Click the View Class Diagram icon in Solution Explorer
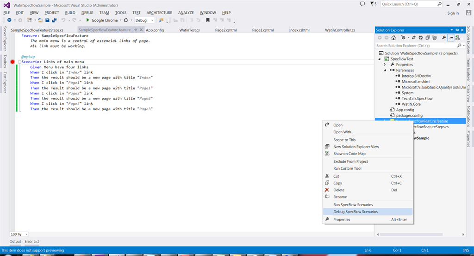Viewport: 474px width, 256px height. click(458, 38)
